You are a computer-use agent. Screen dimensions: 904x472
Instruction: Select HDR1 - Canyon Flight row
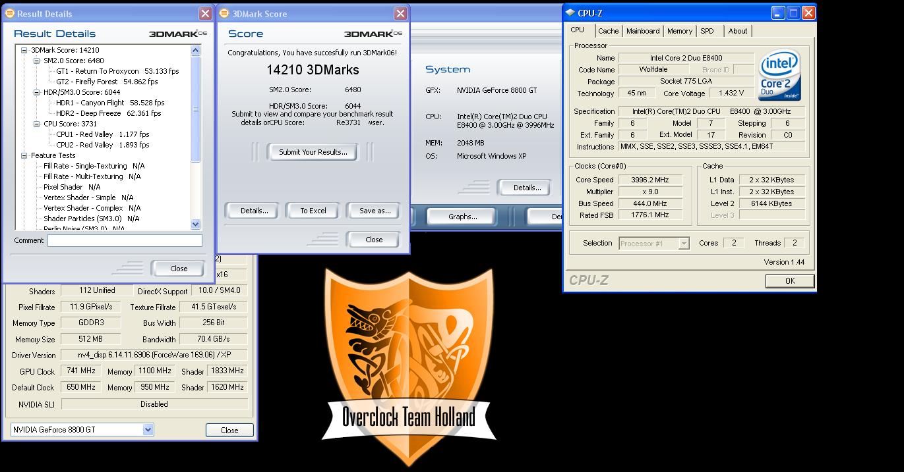[x=110, y=103]
